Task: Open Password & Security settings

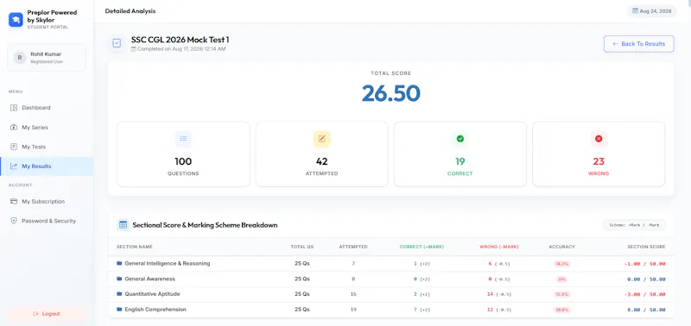Action: [x=47, y=221]
